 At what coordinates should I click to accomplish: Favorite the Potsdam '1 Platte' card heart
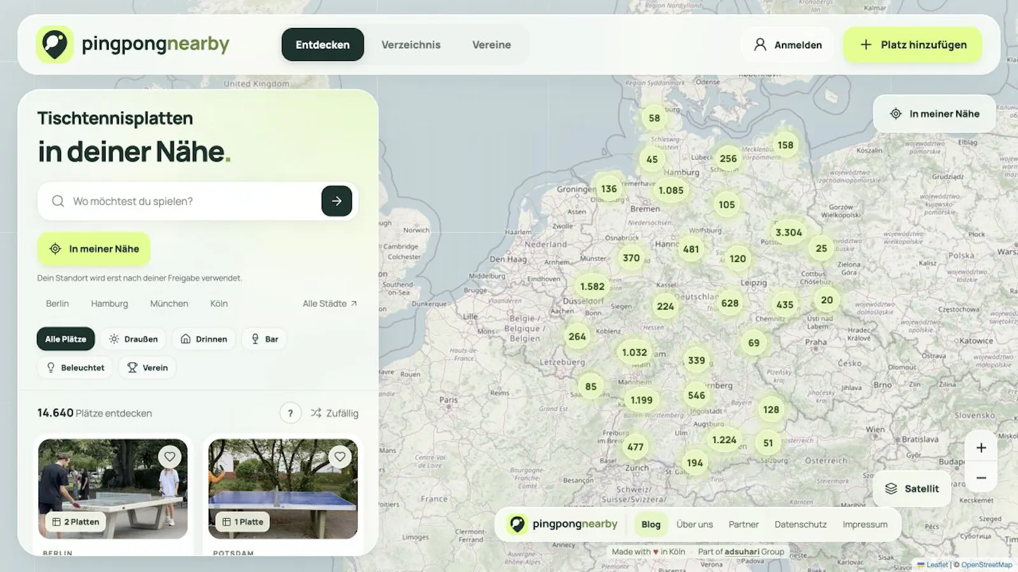coord(340,456)
